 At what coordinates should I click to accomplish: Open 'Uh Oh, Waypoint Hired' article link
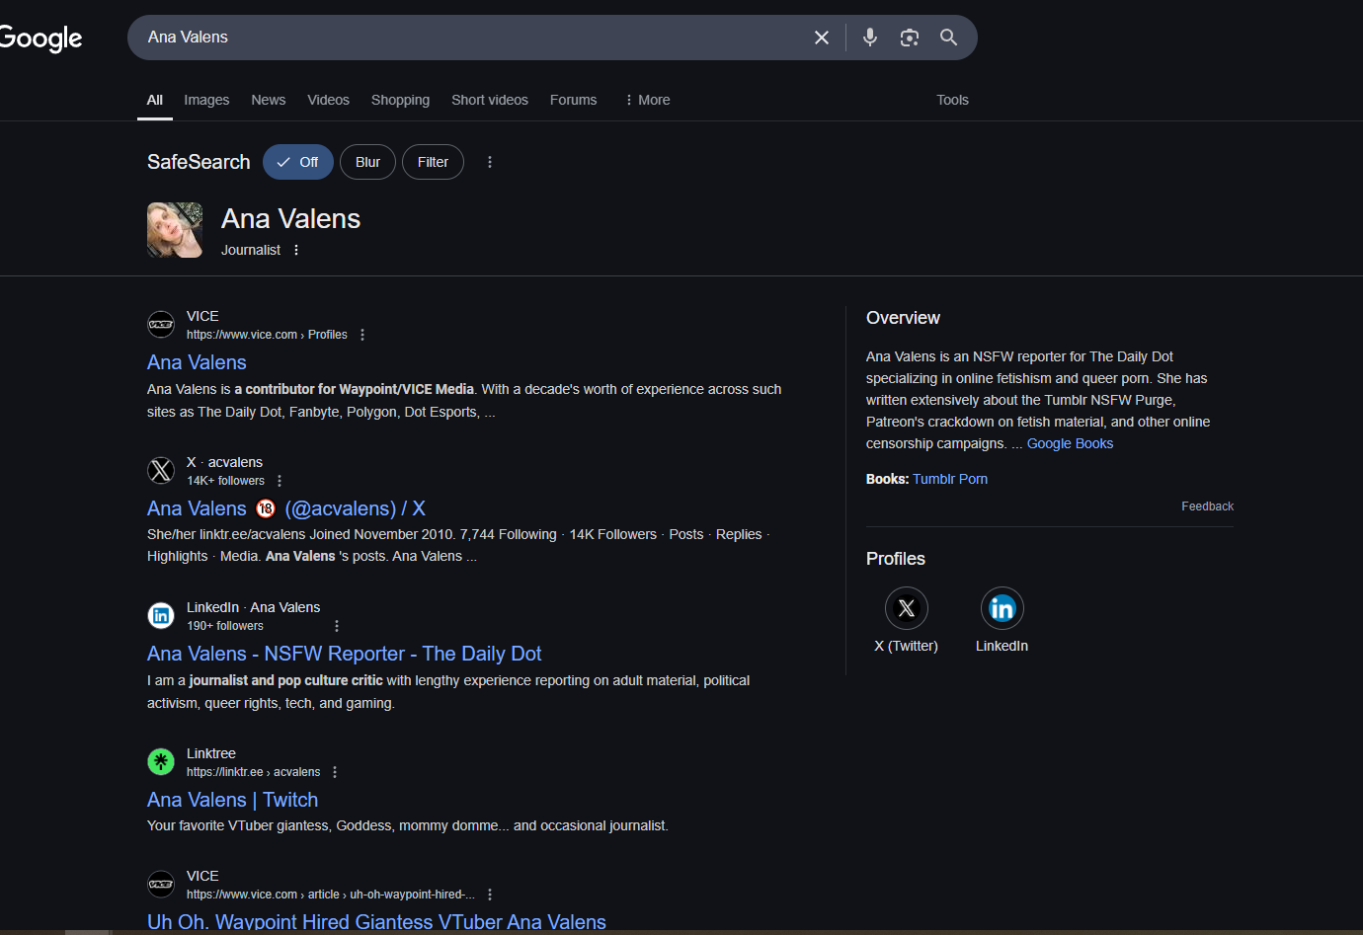(376, 922)
